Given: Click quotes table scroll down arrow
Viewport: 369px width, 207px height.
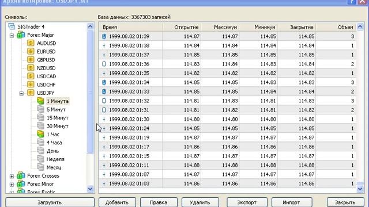Looking at the screenshot, I should [x=360, y=189].
